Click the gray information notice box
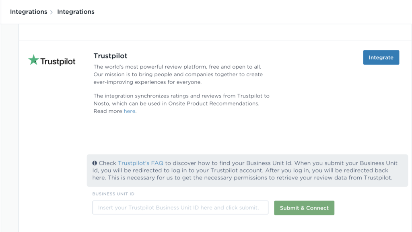The image size is (412, 232). click(x=247, y=171)
